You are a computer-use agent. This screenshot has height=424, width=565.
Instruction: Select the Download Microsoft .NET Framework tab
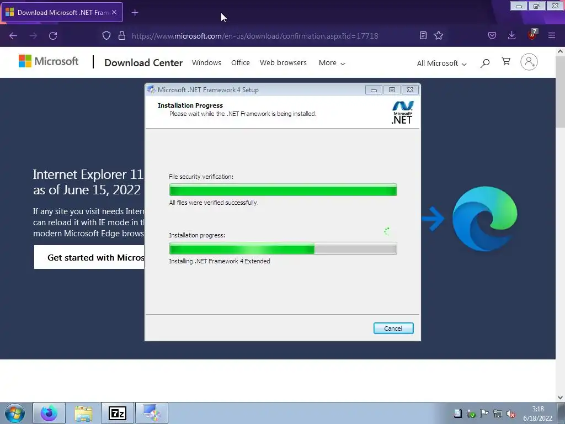pos(62,12)
